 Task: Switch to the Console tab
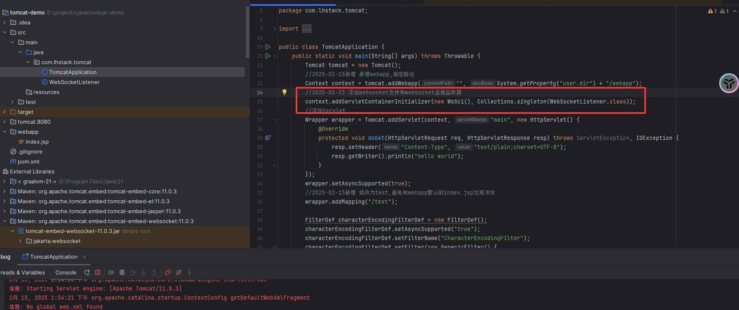[66, 272]
